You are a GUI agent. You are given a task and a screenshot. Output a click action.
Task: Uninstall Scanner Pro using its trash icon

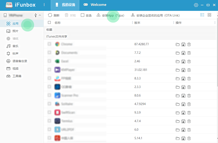(189, 95)
